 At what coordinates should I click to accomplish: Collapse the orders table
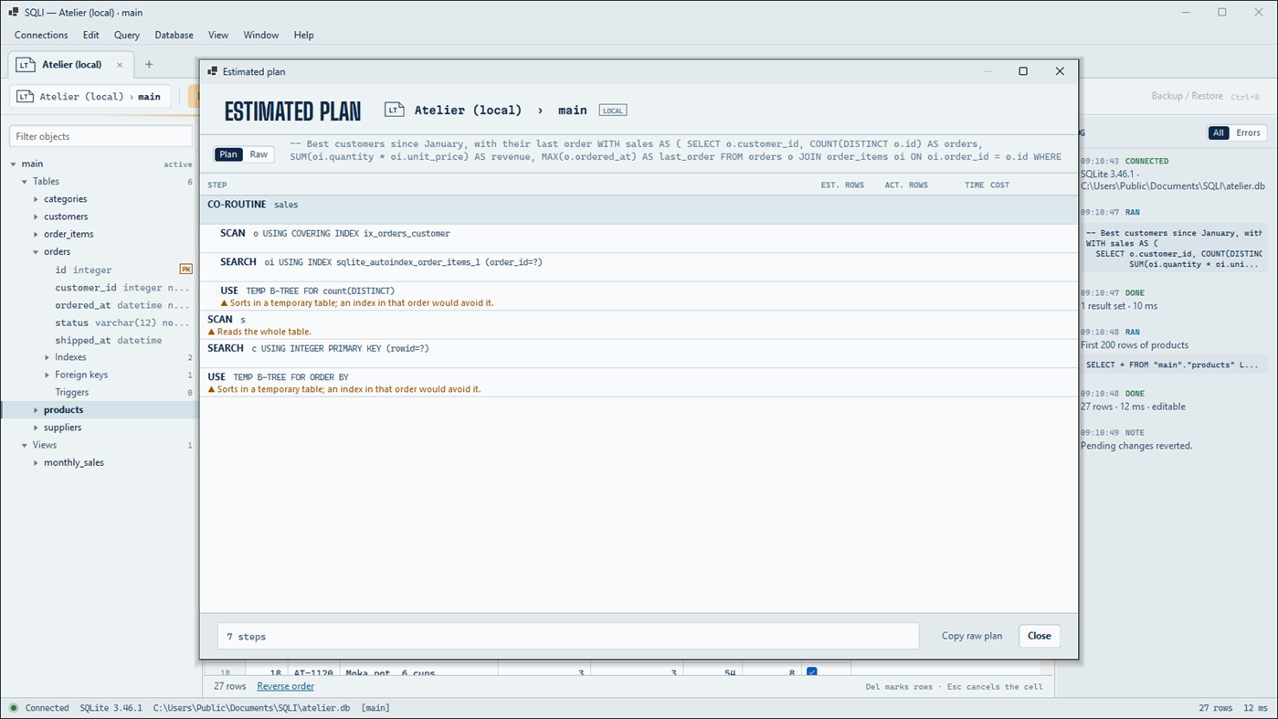coord(36,252)
